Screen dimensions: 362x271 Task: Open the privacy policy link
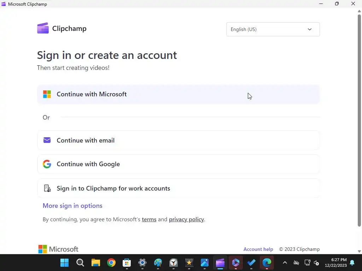click(x=186, y=219)
